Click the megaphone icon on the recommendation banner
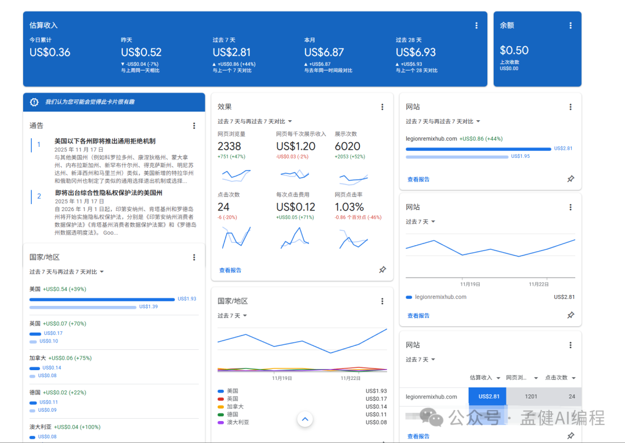625x443 pixels. 33,102
